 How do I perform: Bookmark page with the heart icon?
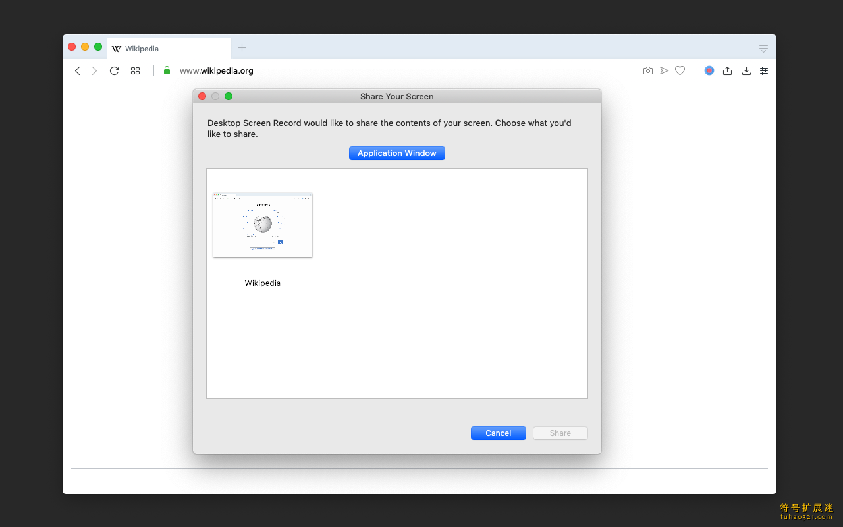coord(680,70)
